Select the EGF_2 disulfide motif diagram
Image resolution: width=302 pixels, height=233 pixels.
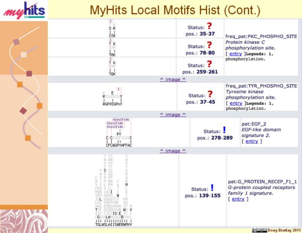point(118,132)
